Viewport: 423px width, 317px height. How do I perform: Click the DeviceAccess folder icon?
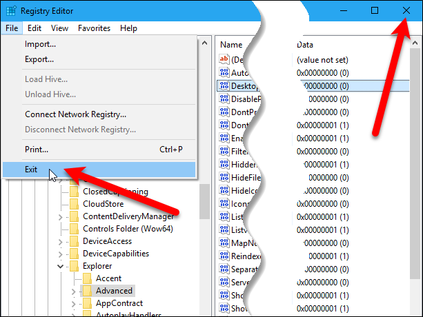pos(75,241)
